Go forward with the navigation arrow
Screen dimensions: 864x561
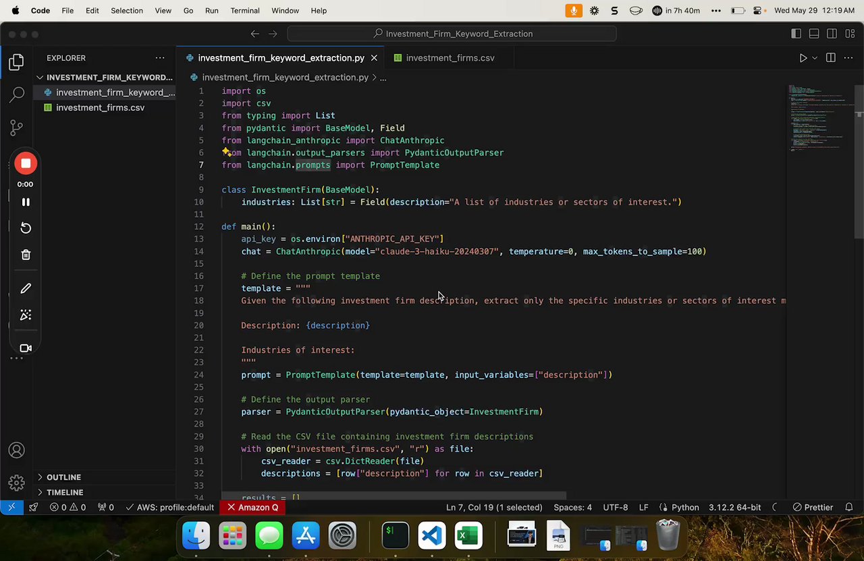(273, 34)
